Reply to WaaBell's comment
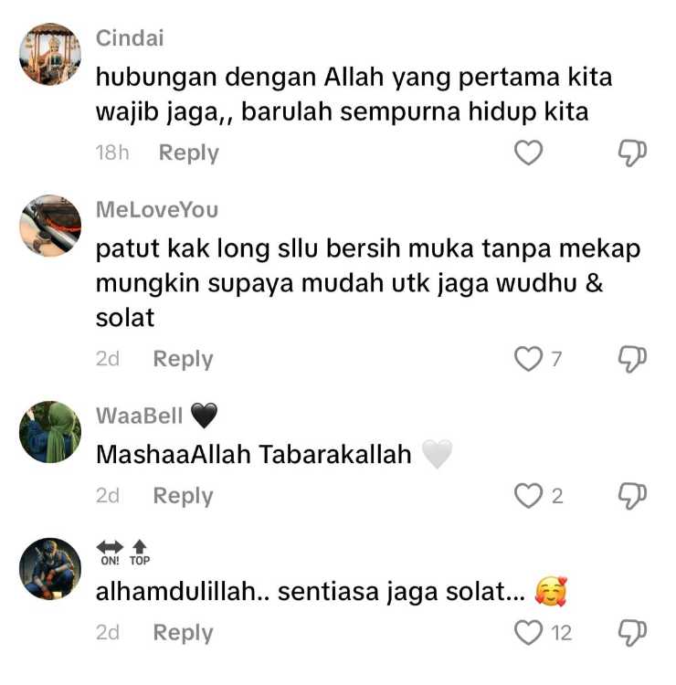Viewport: 676px width, 685px height. click(x=183, y=496)
